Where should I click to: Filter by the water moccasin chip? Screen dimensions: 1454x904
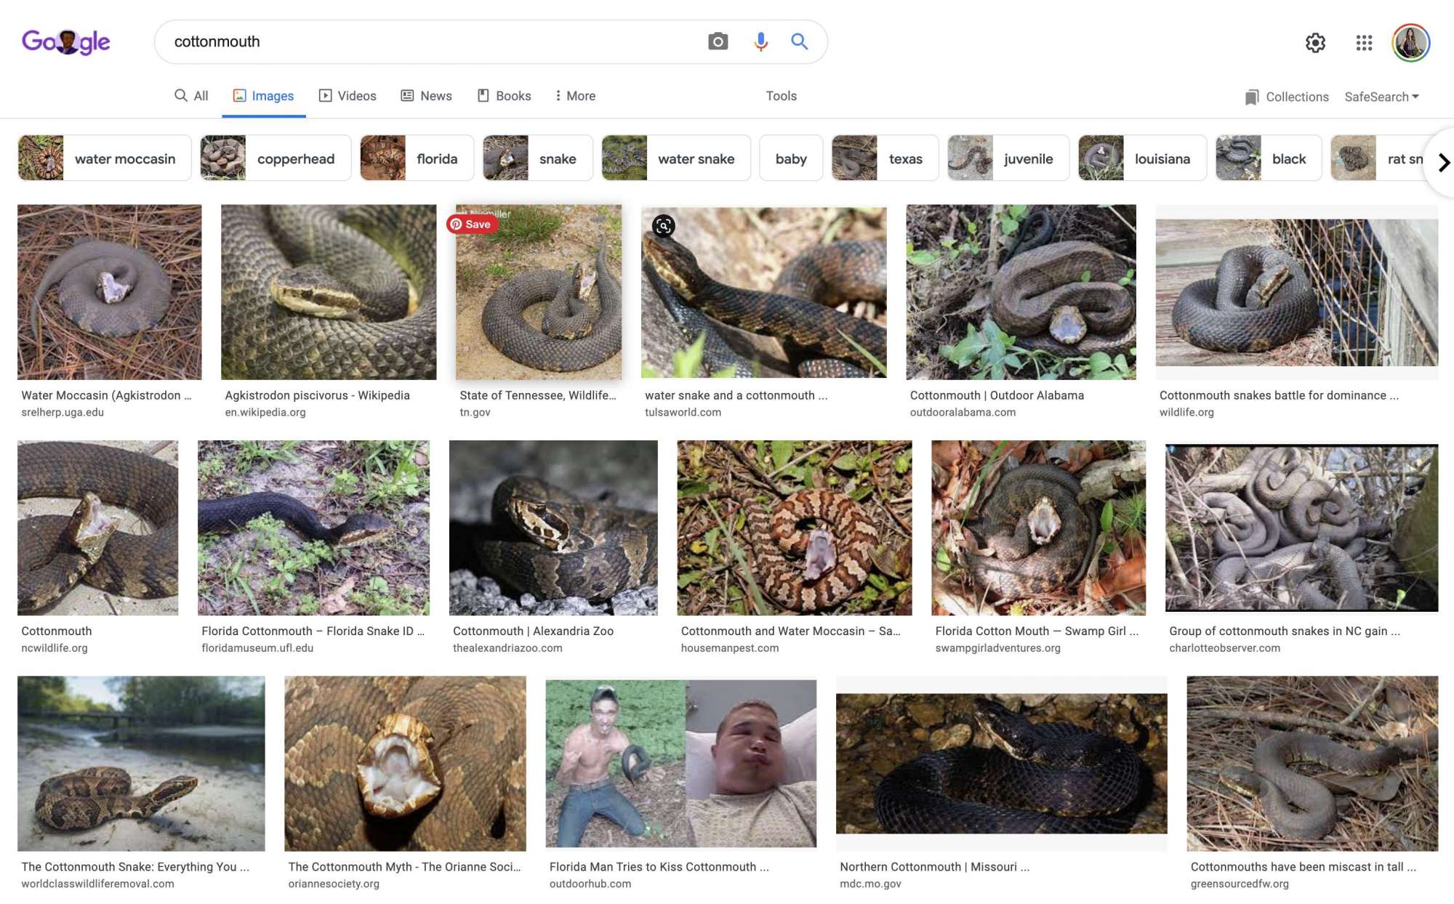[104, 158]
